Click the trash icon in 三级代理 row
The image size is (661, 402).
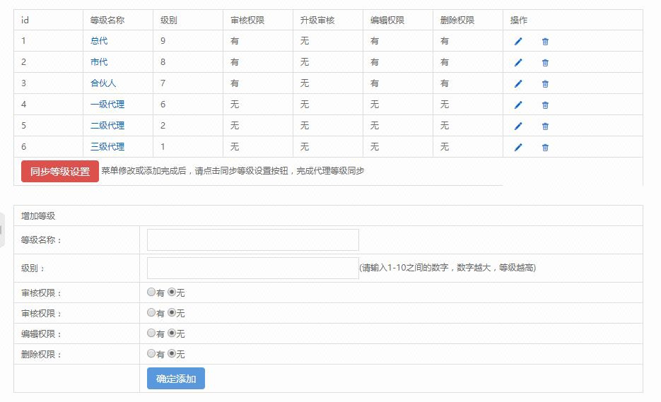click(x=545, y=147)
